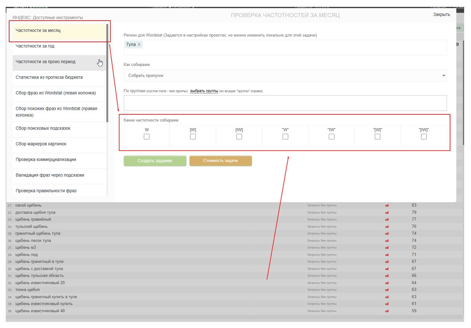
Task: Toggle the "W" quoted frequency checkbox
Action: (x=285, y=136)
